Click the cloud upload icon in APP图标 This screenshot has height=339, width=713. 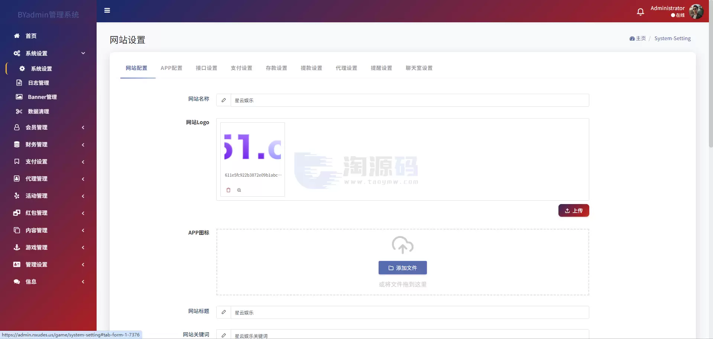click(403, 245)
